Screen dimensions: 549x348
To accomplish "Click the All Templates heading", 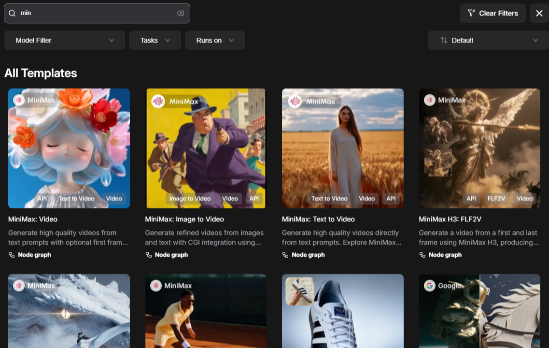I will [41, 73].
